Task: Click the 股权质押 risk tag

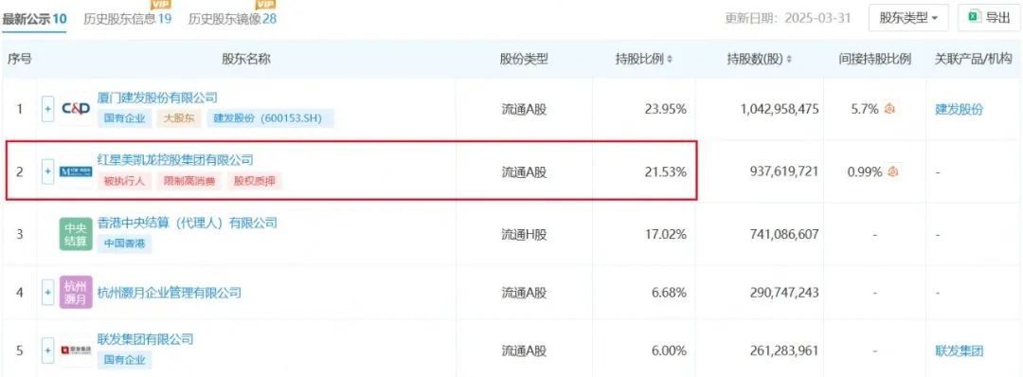Action: coord(255,181)
